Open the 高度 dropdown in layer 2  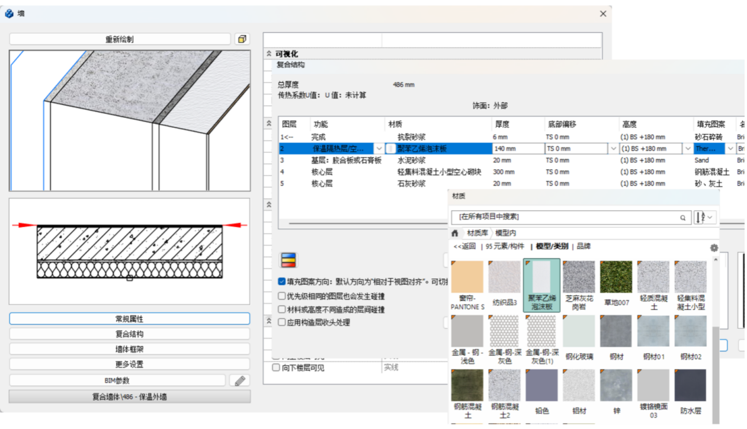click(x=688, y=149)
